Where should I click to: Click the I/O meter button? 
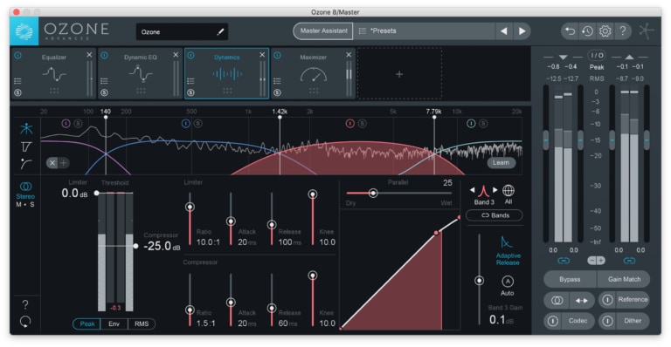597,56
